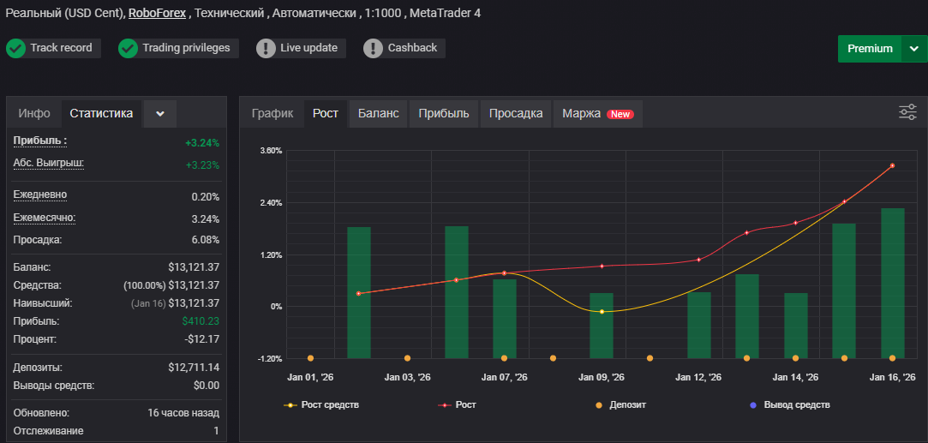The height and width of the screenshot is (443, 928).
Task: Click the Ежемесячно label
Action: pyautogui.click(x=45, y=218)
